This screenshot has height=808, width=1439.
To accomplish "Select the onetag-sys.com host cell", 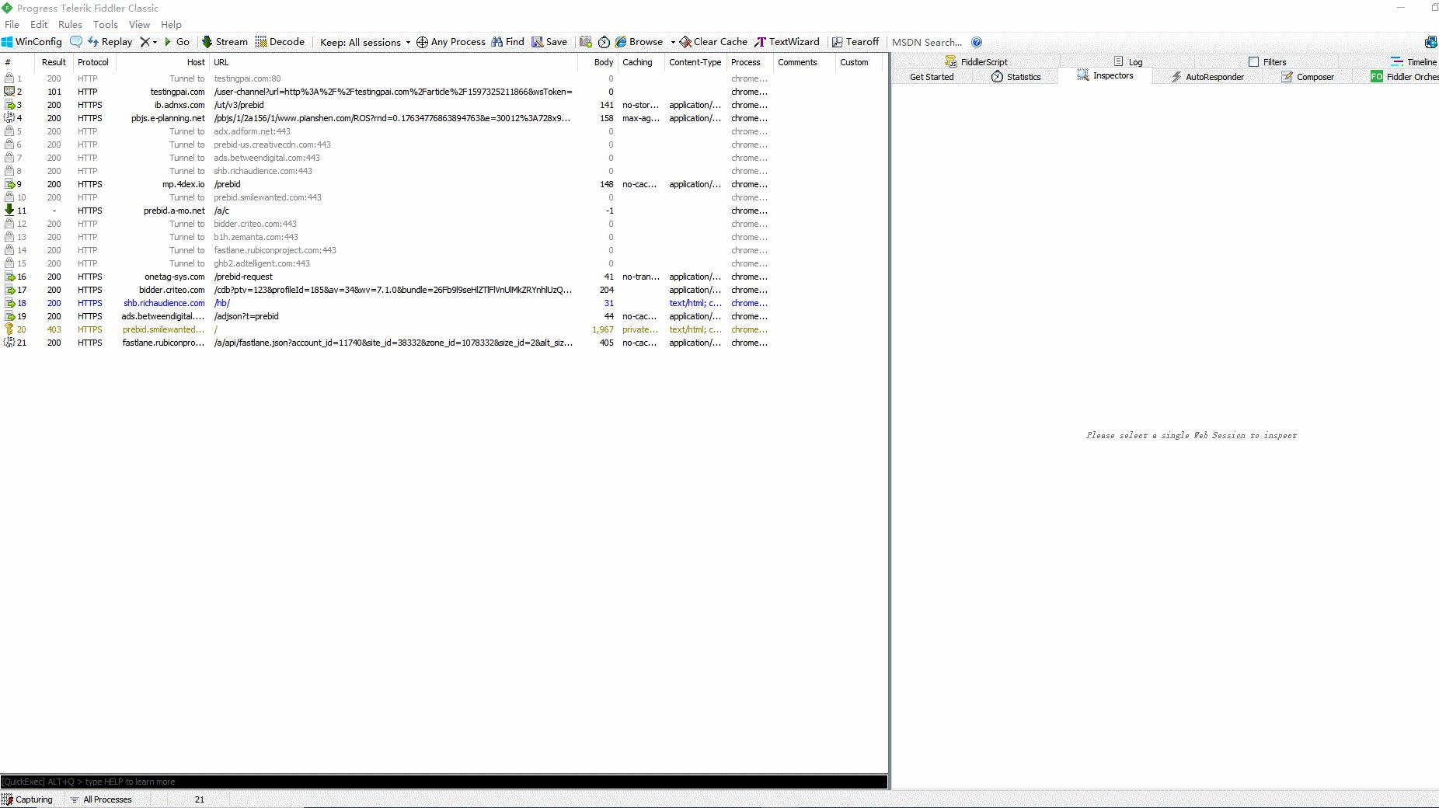I will pos(175,277).
